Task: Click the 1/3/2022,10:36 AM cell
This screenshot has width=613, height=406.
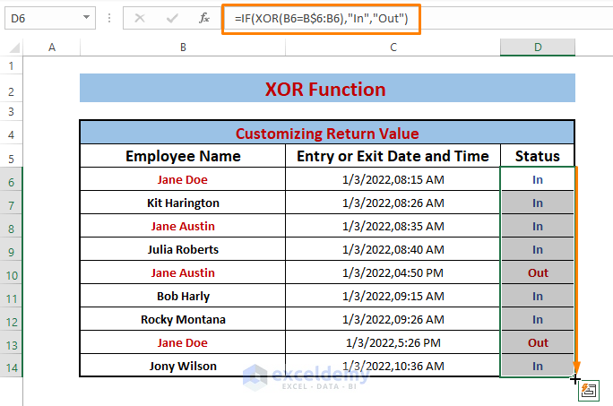Action: [x=393, y=366]
